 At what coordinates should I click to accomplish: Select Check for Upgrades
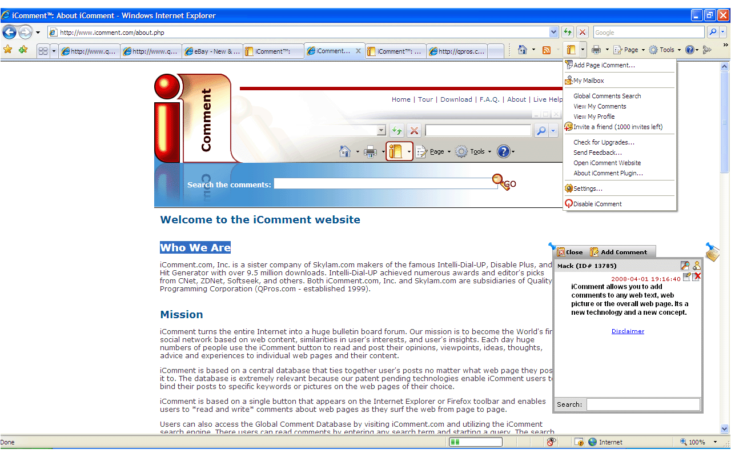(620, 142)
